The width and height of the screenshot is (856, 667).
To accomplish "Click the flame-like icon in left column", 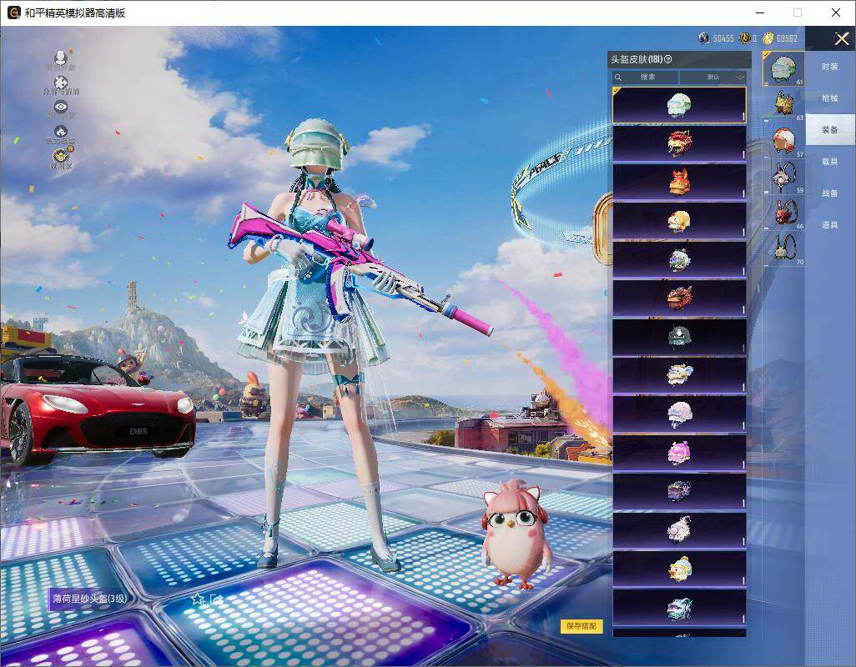I will 61,132.
